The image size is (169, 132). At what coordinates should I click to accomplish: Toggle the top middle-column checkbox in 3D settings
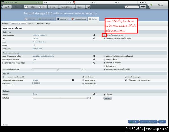tap(83, 77)
